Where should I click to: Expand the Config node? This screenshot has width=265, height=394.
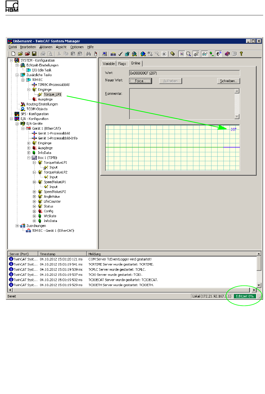tap(35, 211)
